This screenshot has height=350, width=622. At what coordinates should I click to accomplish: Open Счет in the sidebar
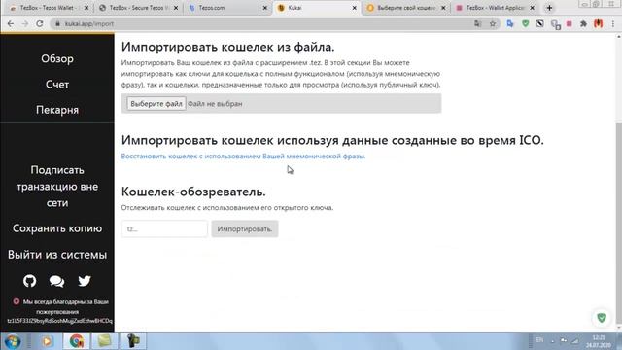pyautogui.click(x=57, y=85)
